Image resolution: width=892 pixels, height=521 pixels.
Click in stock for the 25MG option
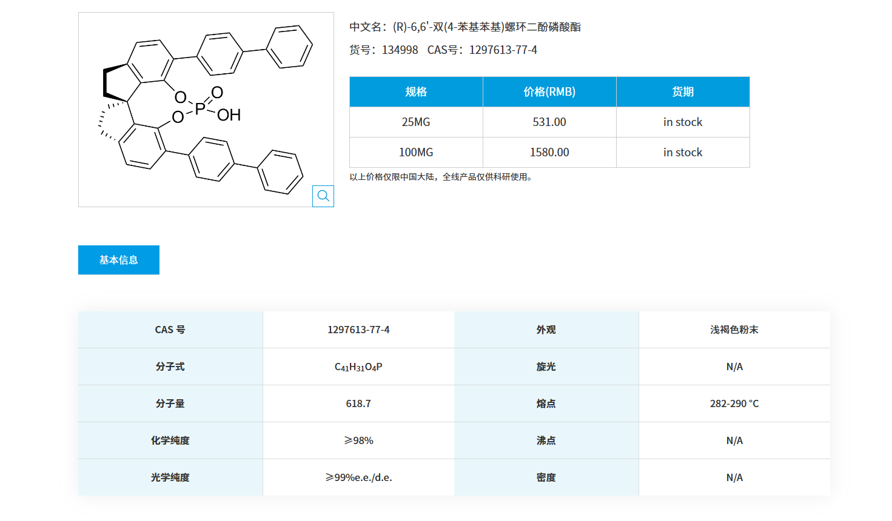683,122
